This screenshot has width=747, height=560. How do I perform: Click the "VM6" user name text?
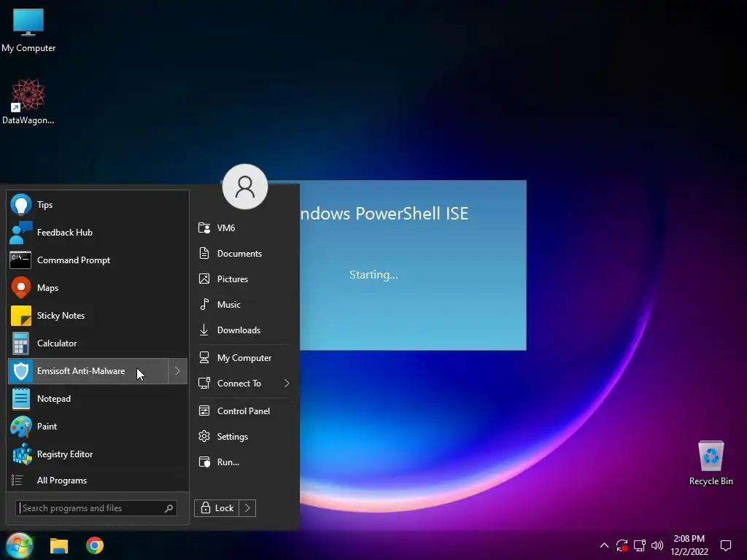(x=226, y=228)
